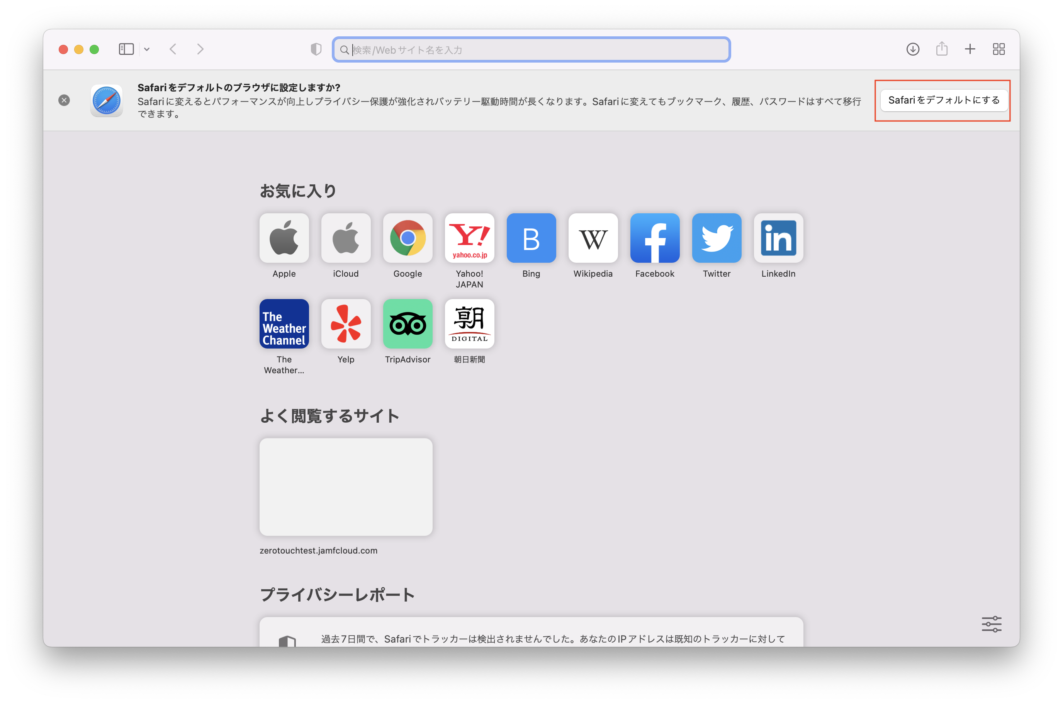Open the Twitter favorite
The width and height of the screenshot is (1063, 704).
[x=717, y=238]
